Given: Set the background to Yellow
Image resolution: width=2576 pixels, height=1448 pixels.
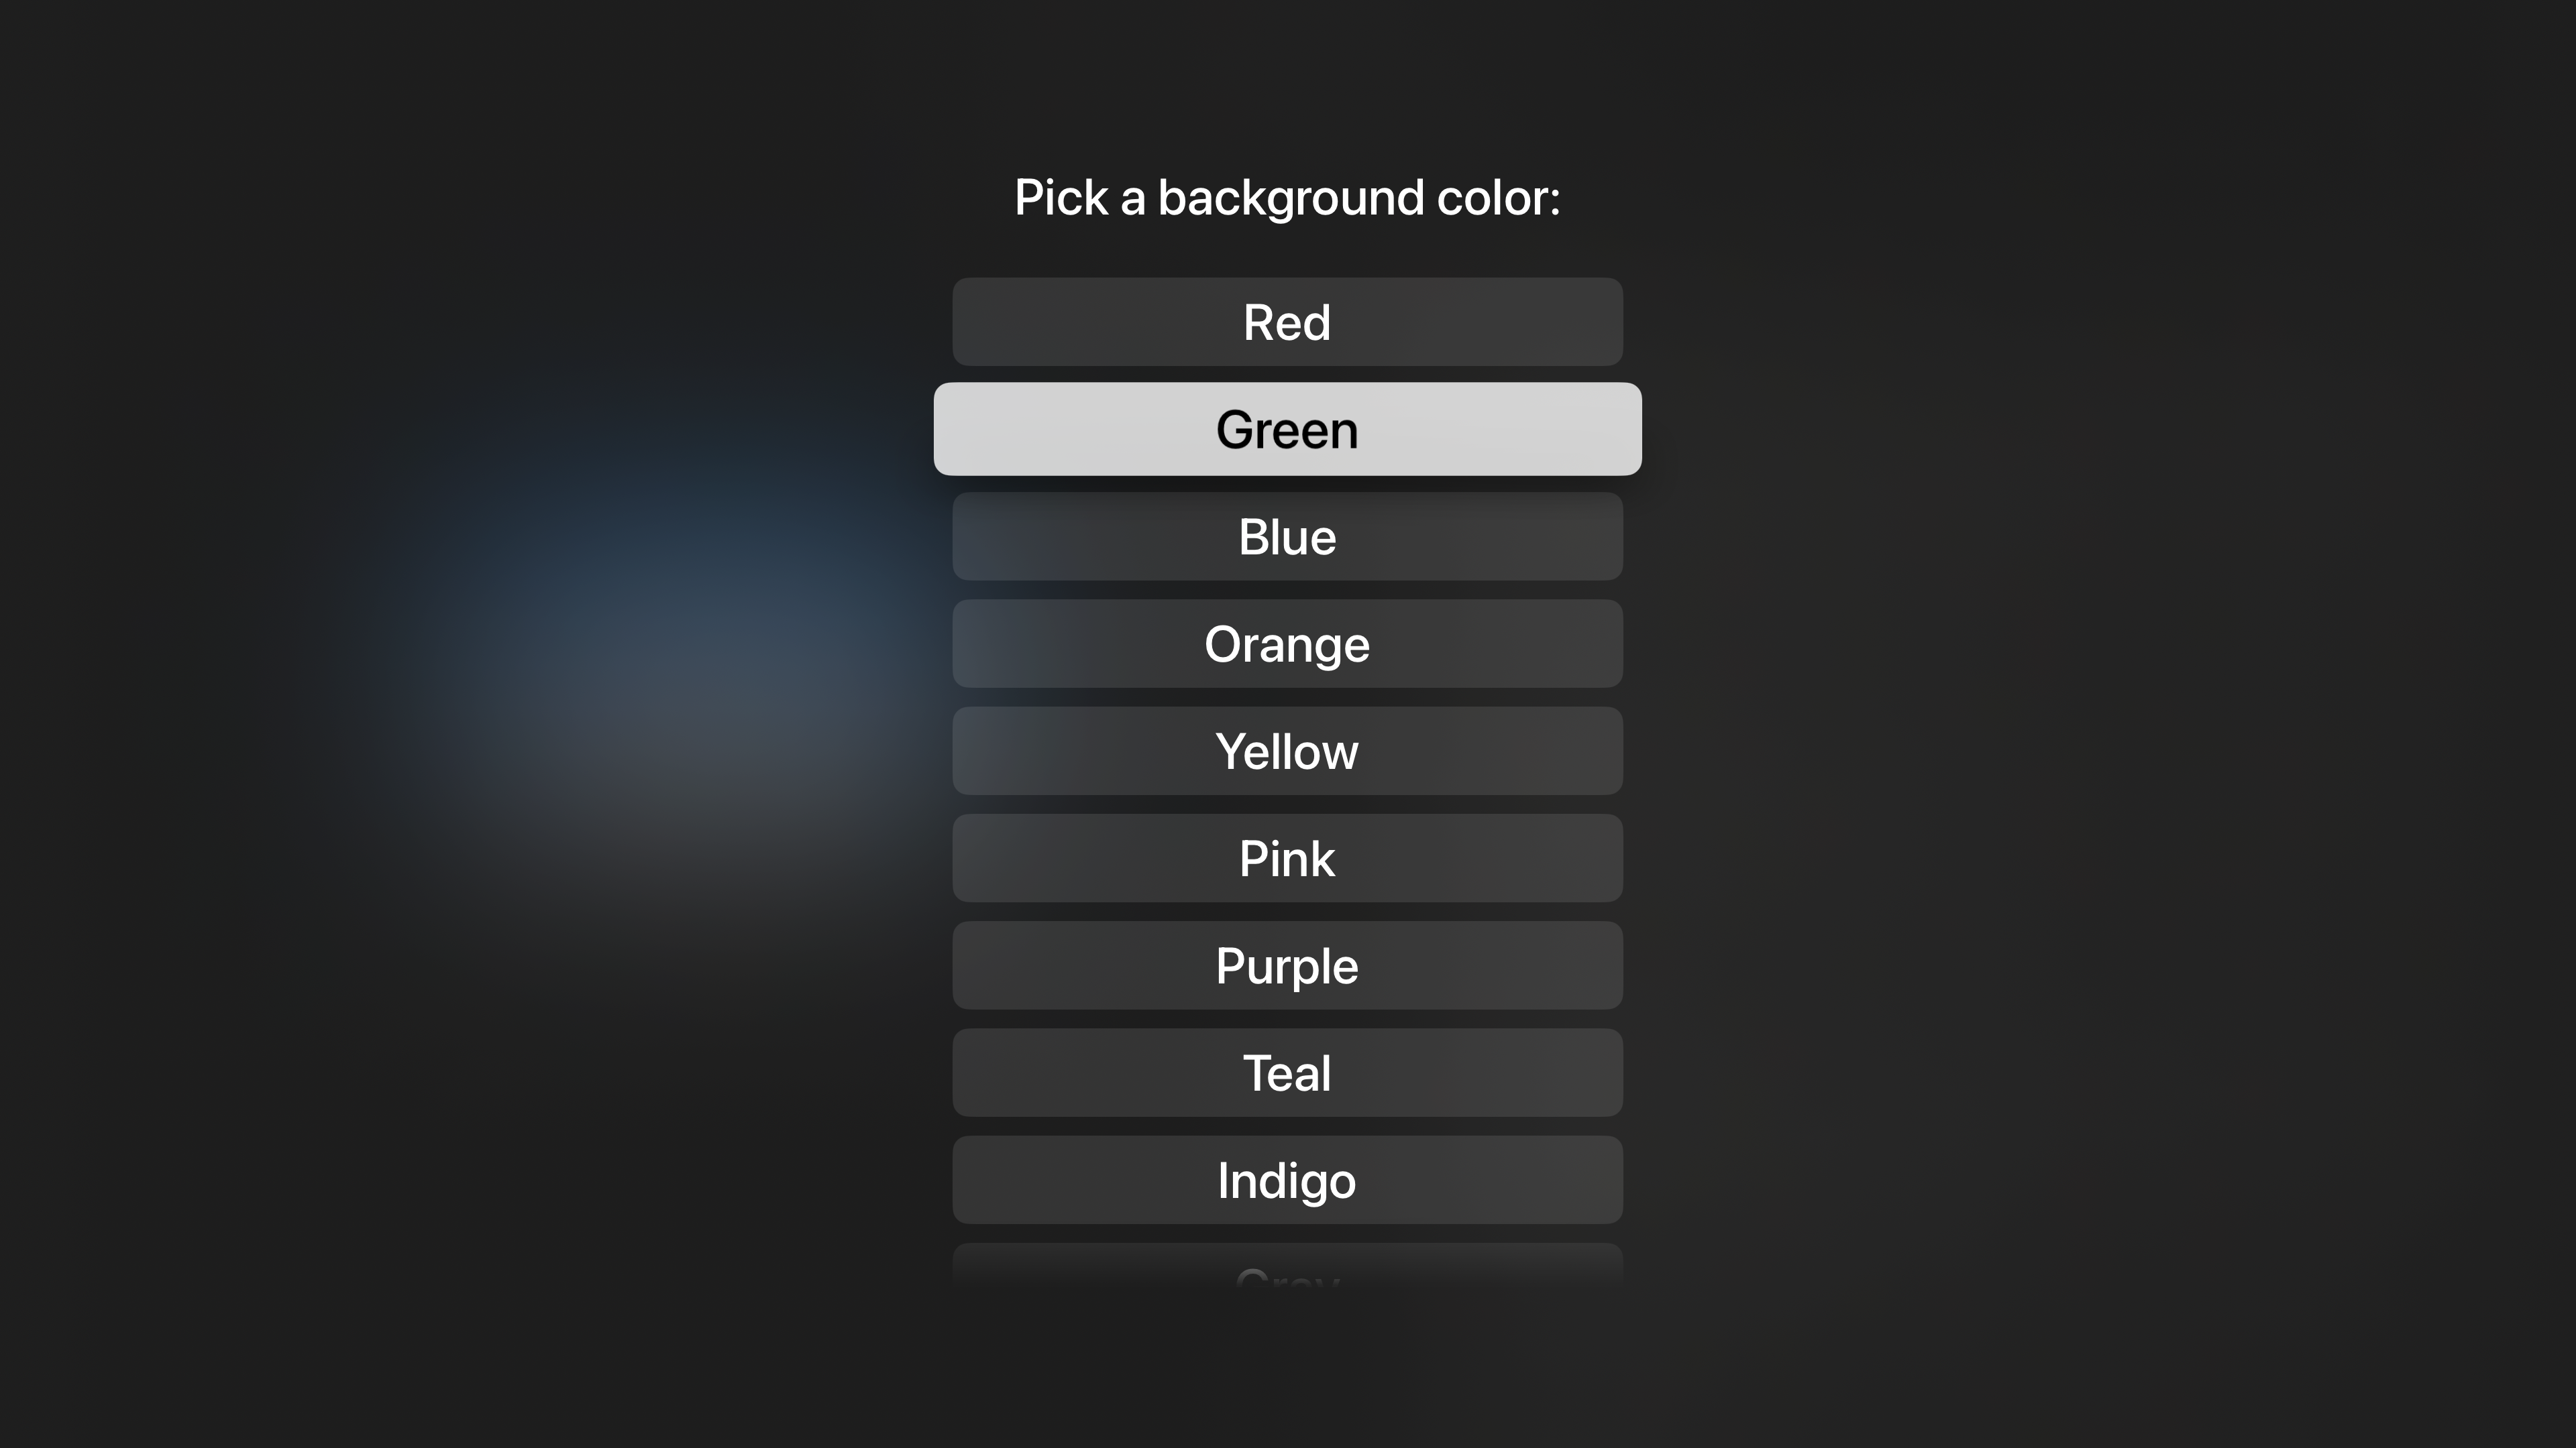Looking at the screenshot, I should 1287,751.
